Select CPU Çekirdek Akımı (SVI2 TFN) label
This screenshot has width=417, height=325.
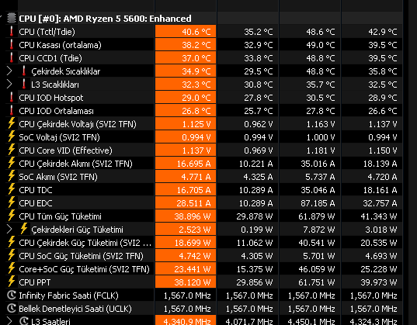point(76,164)
